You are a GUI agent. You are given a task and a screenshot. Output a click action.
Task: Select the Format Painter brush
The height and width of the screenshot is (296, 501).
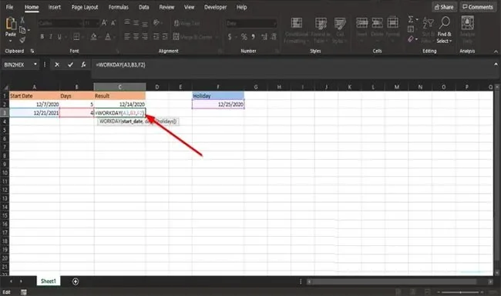(x=22, y=39)
